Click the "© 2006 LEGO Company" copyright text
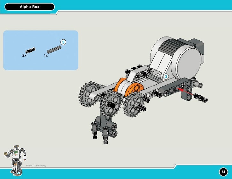Viewport: 232px width, 179px height. (36, 166)
